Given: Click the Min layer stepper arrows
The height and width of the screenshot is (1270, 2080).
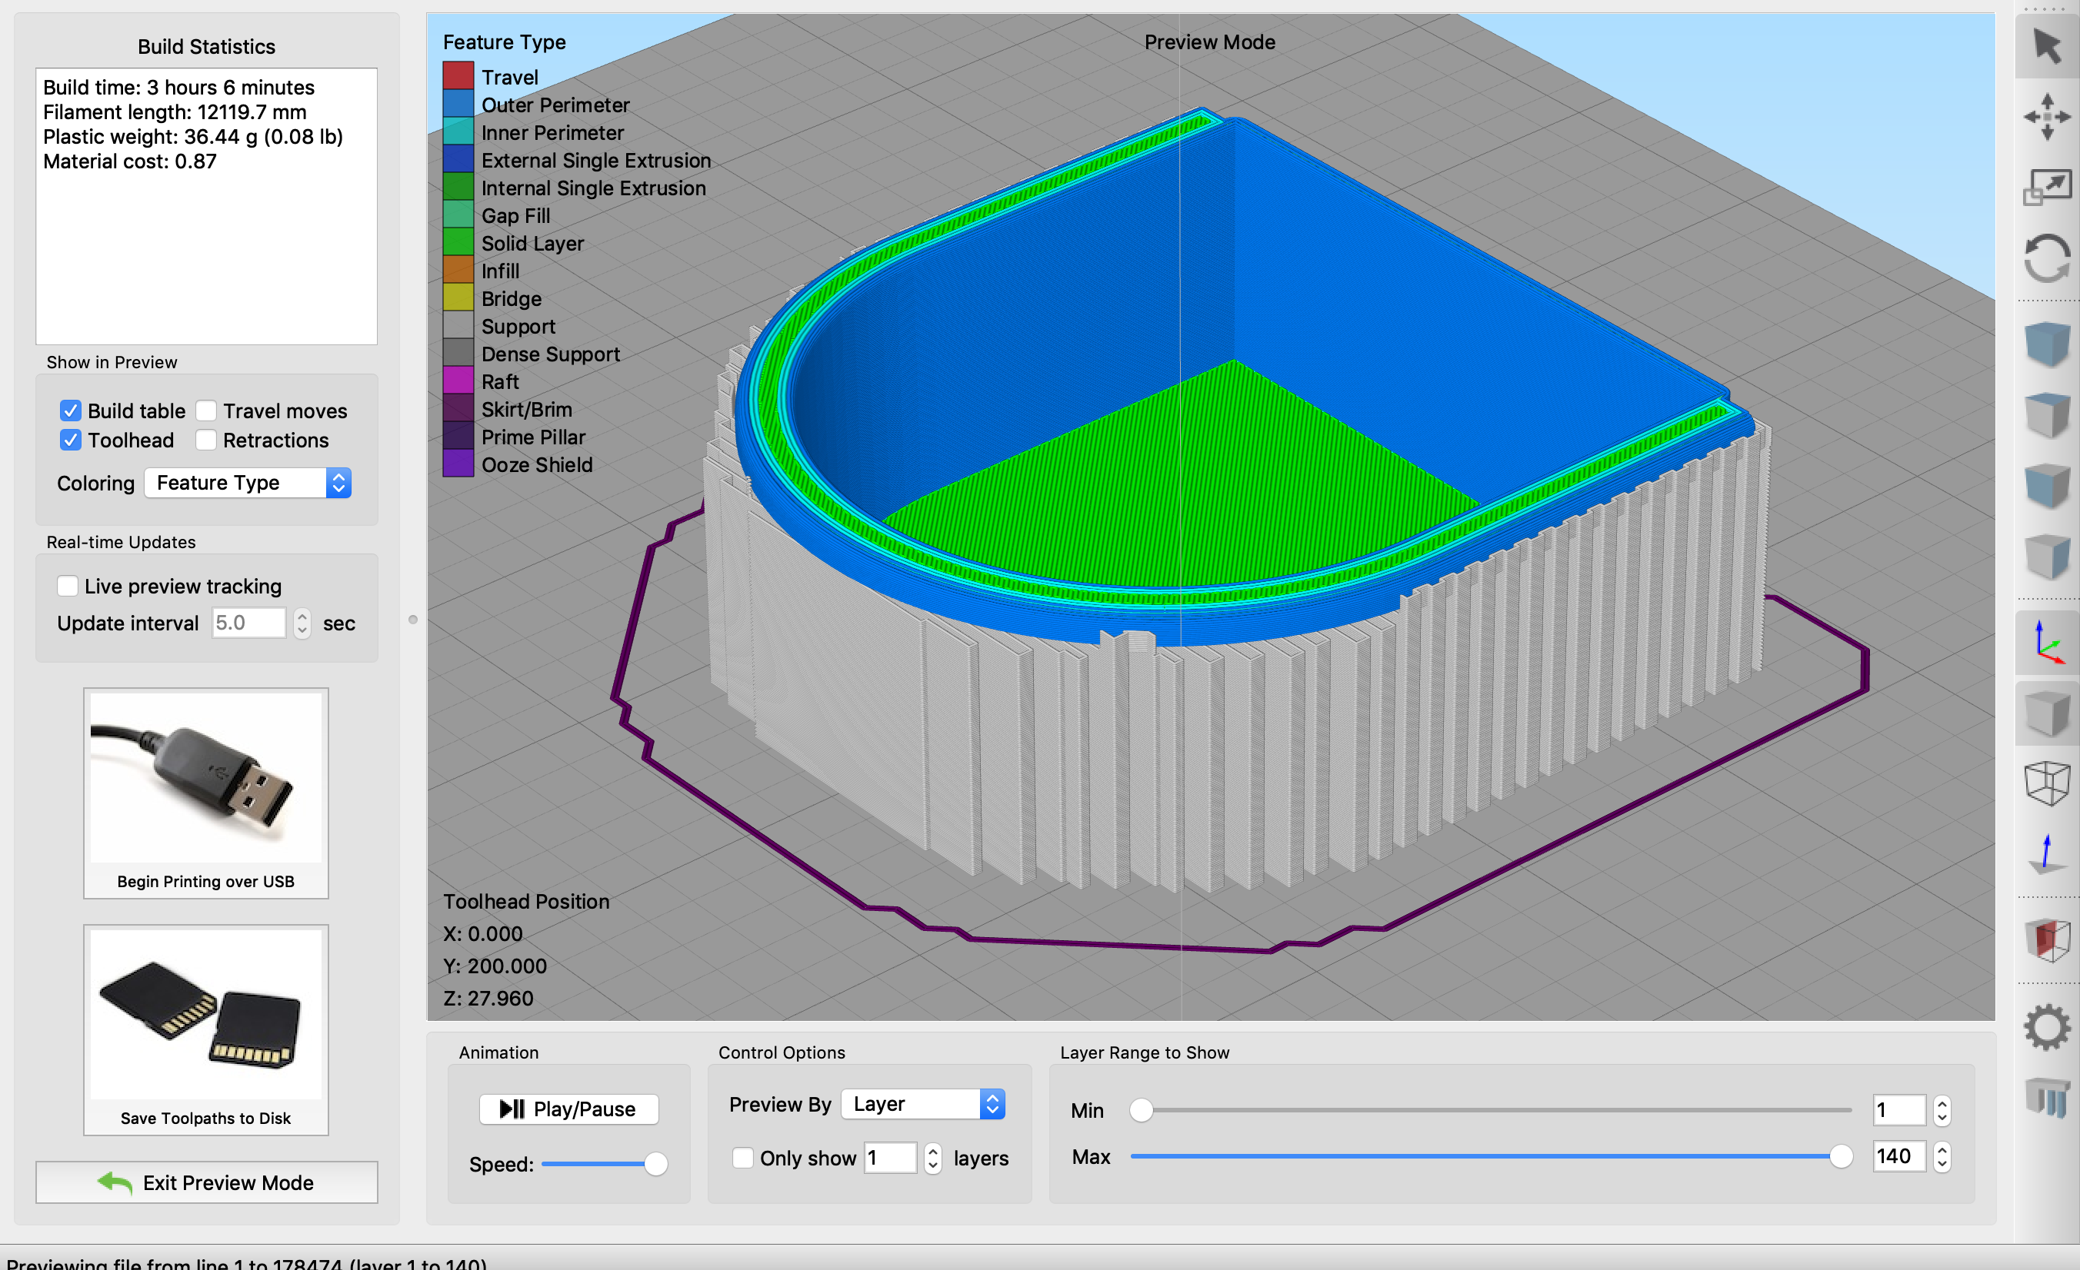Looking at the screenshot, I should (x=1942, y=1111).
